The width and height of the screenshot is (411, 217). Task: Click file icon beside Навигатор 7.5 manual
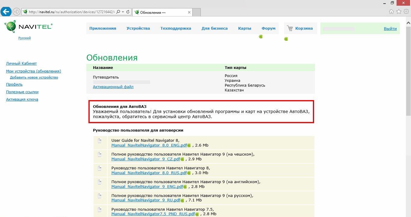[100, 210]
